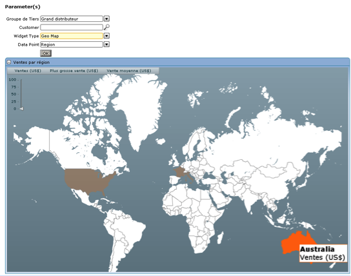Switch to Plus grosse vente (US$) tab
Image resolution: width=351 pixels, height=276 pixels.
74,71
